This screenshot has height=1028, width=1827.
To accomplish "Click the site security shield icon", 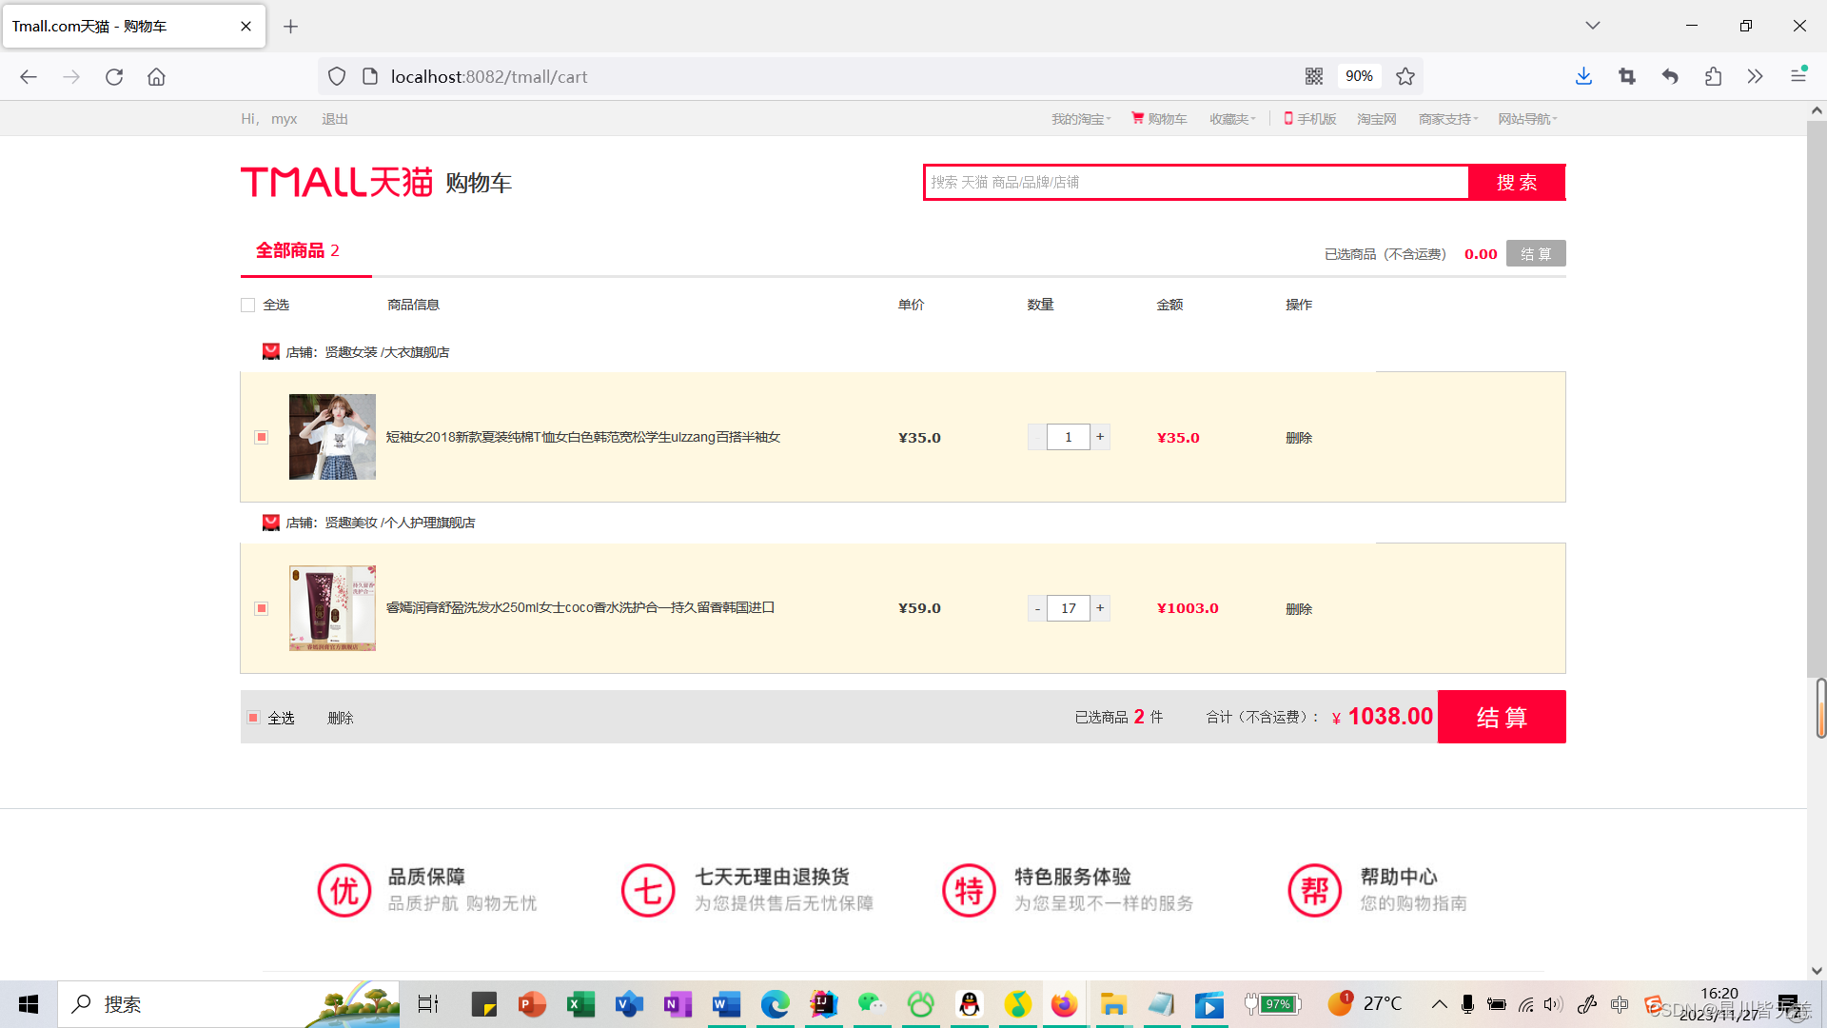I will (337, 76).
